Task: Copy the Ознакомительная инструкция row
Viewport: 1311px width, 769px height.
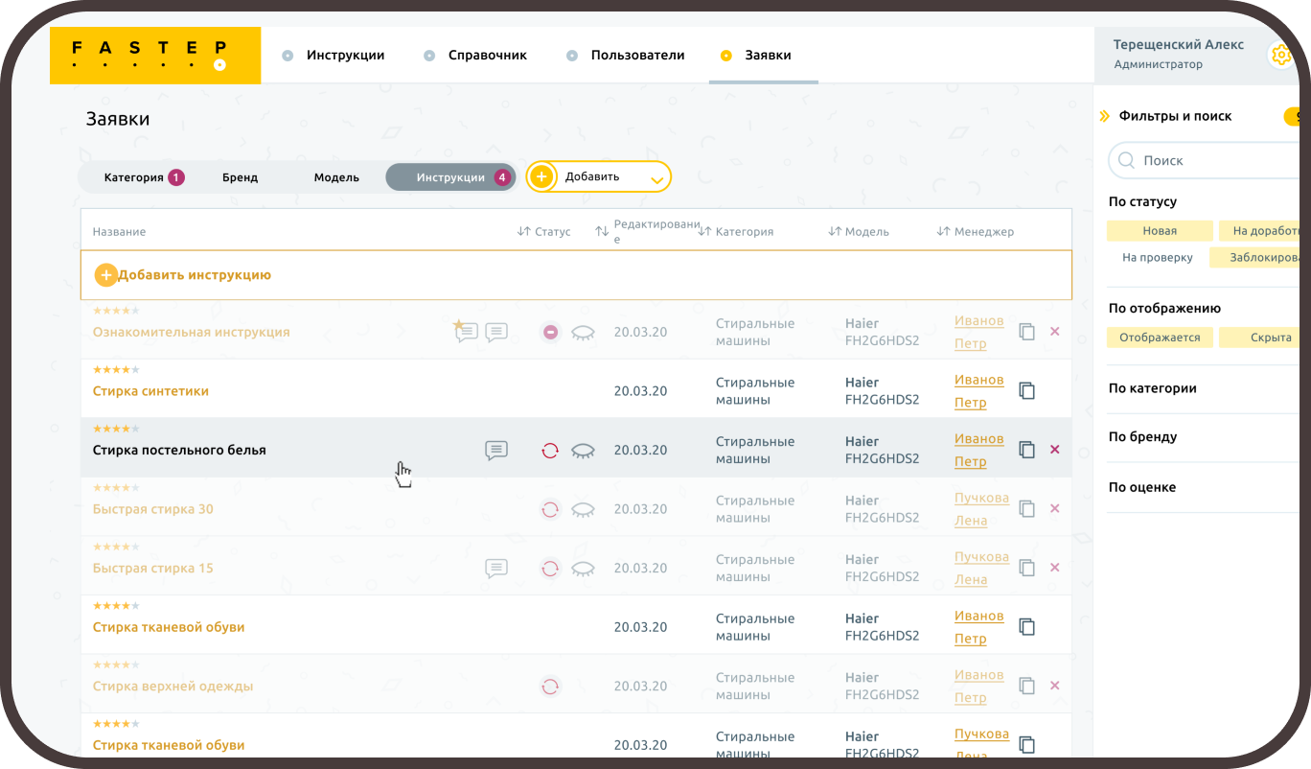Action: pos(1026,332)
